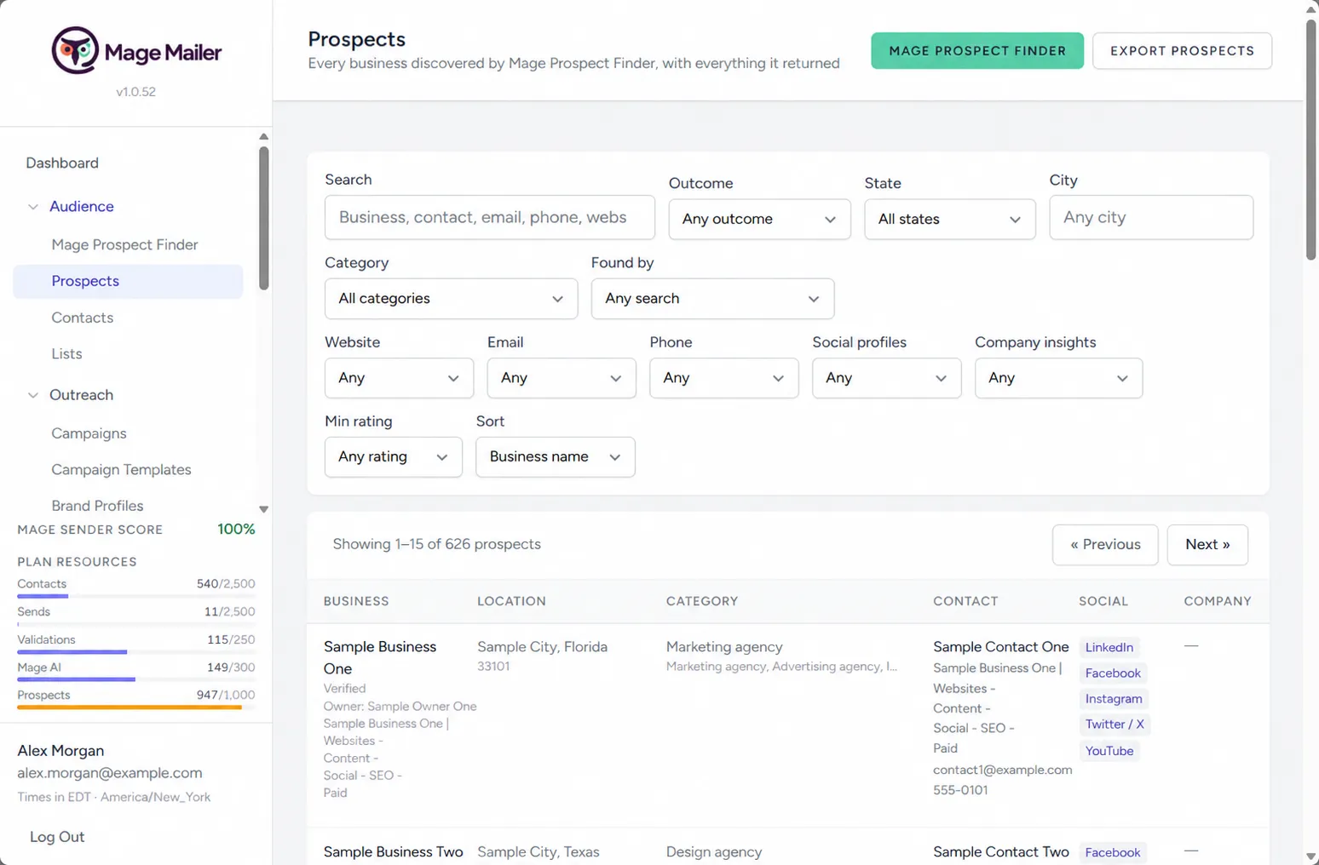This screenshot has height=865, width=1319.
Task: Click the sidebar scroll down arrow
Action: pos(264,509)
